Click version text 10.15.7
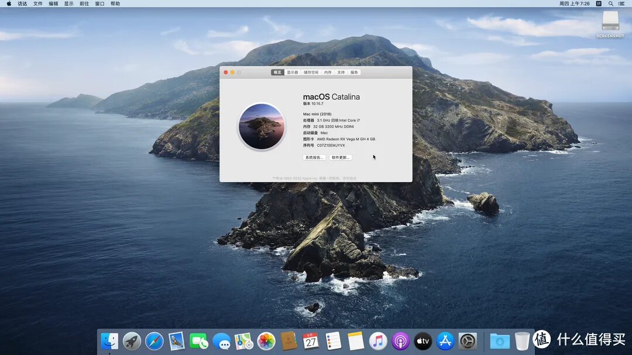 (317, 104)
